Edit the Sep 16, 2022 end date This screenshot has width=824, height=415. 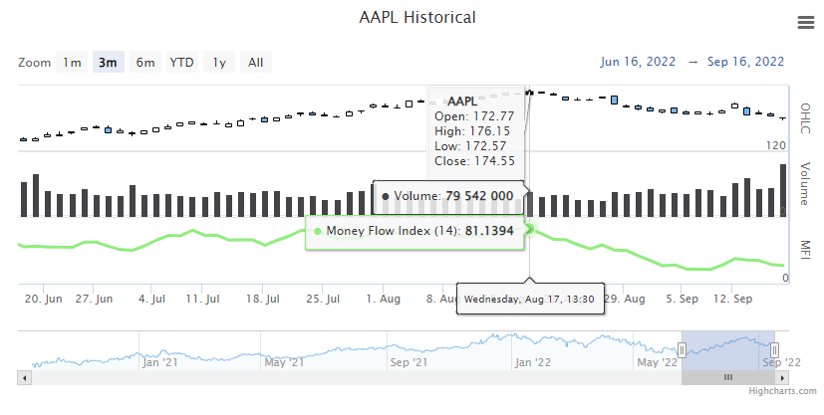(x=746, y=62)
